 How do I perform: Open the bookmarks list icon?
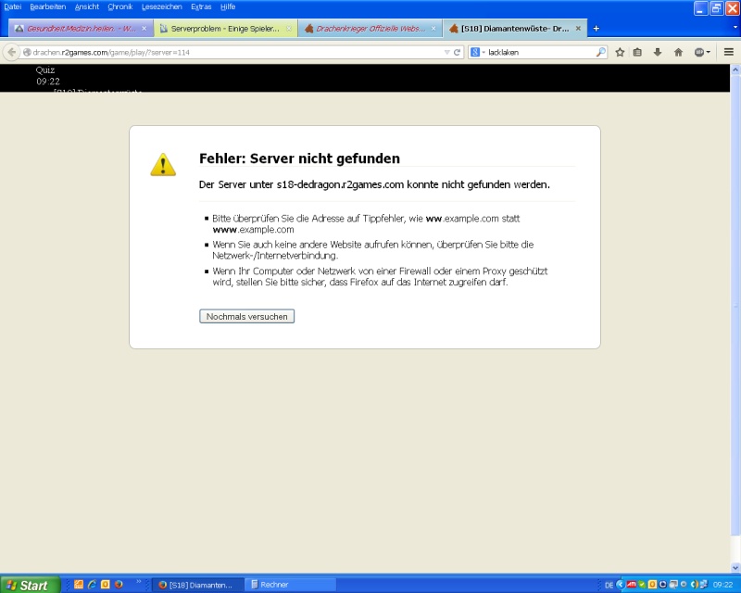(x=637, y=52)
